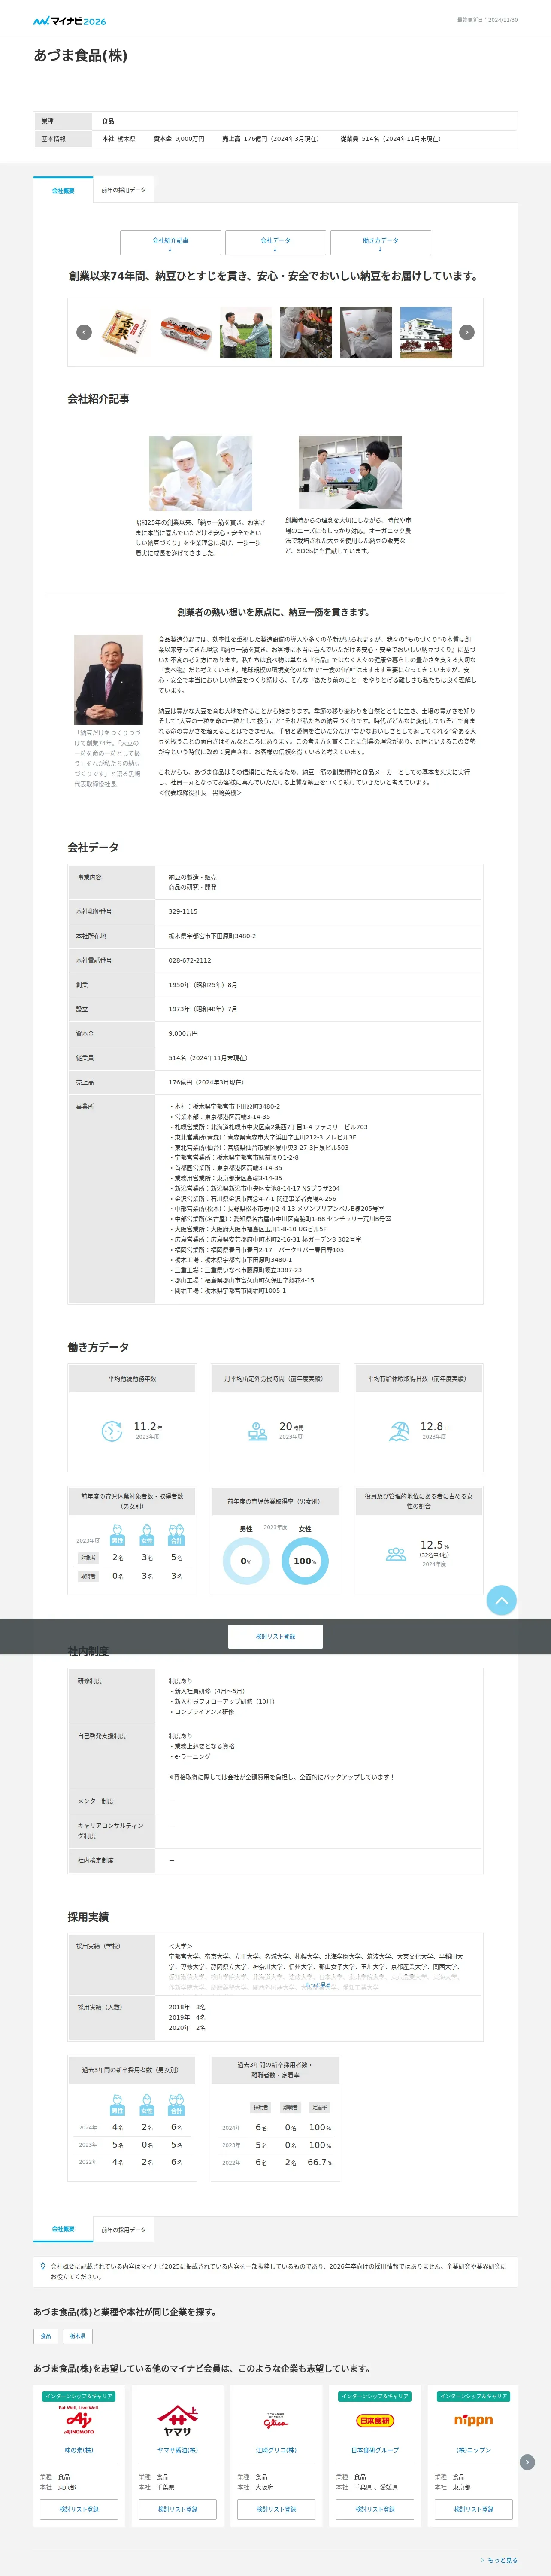Select the top 会社概要 tab

coord(63,190)
